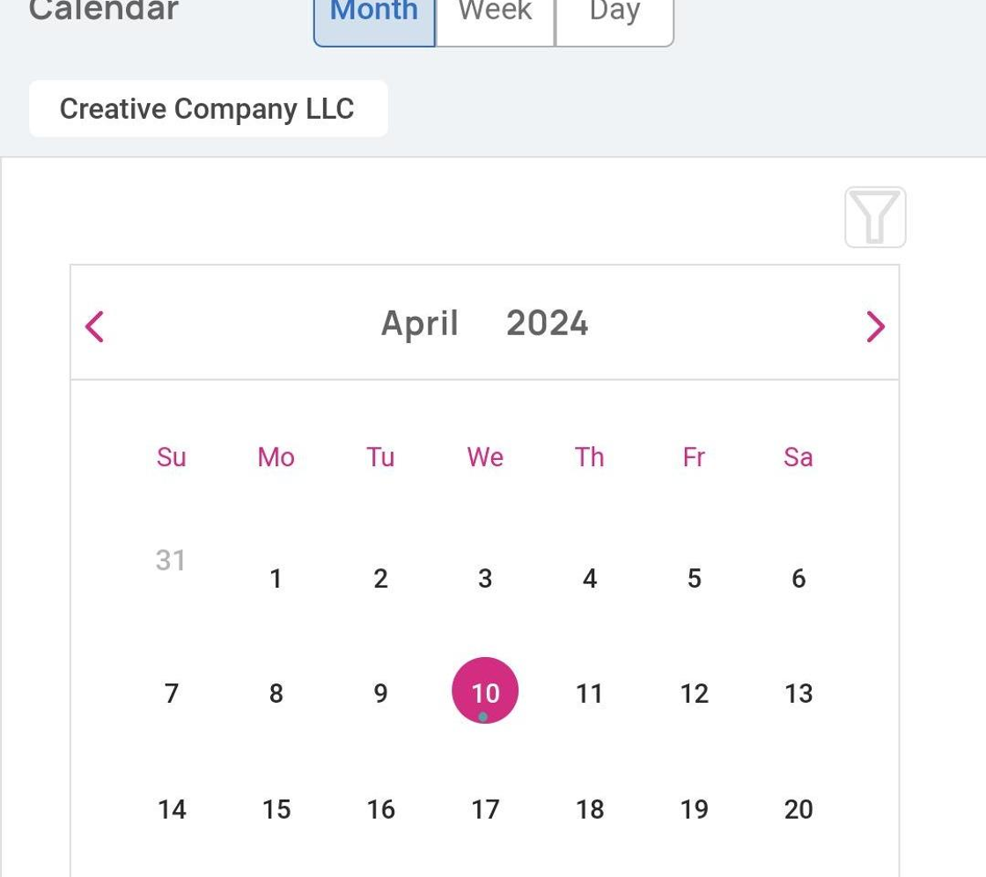Select the highlighted date 10
Image resolution: width=986 pixels, height=877 pixels.
point(485,691)
